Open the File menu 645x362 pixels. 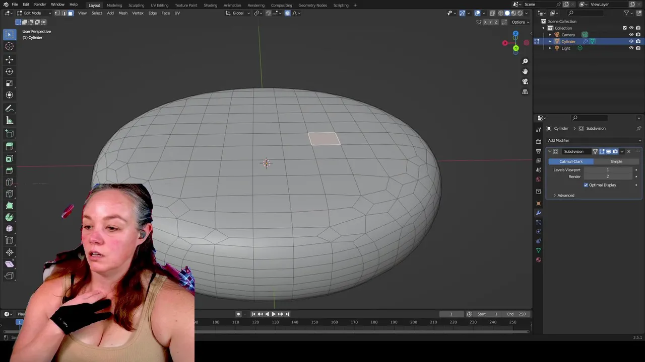click(15, 5)
